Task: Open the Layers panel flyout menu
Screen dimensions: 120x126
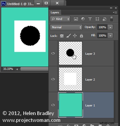Action: click(115, 12)
